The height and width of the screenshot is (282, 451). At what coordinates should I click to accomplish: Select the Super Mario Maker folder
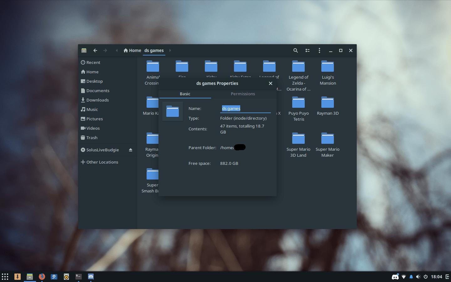point(328,145)
